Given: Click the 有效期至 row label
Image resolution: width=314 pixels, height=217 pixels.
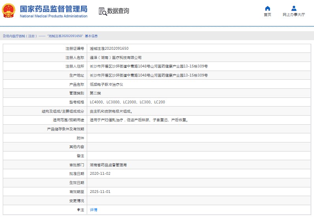Looking at the screenshot, I should (77, 192).
